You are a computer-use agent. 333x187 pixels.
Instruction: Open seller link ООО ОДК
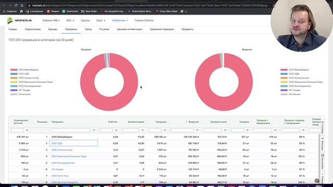point(57,143)
